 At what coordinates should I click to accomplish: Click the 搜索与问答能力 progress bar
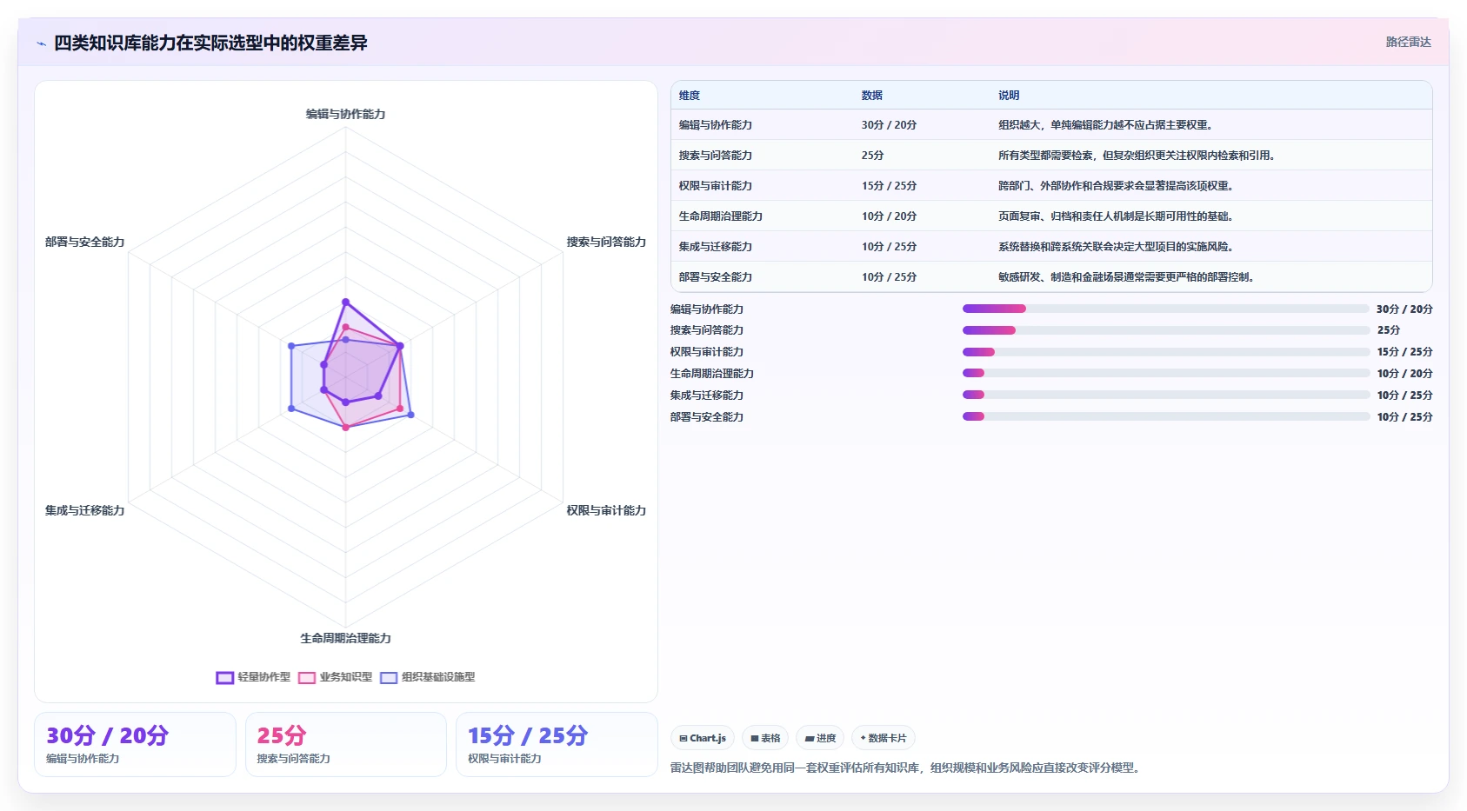(x=1165, y=330)
